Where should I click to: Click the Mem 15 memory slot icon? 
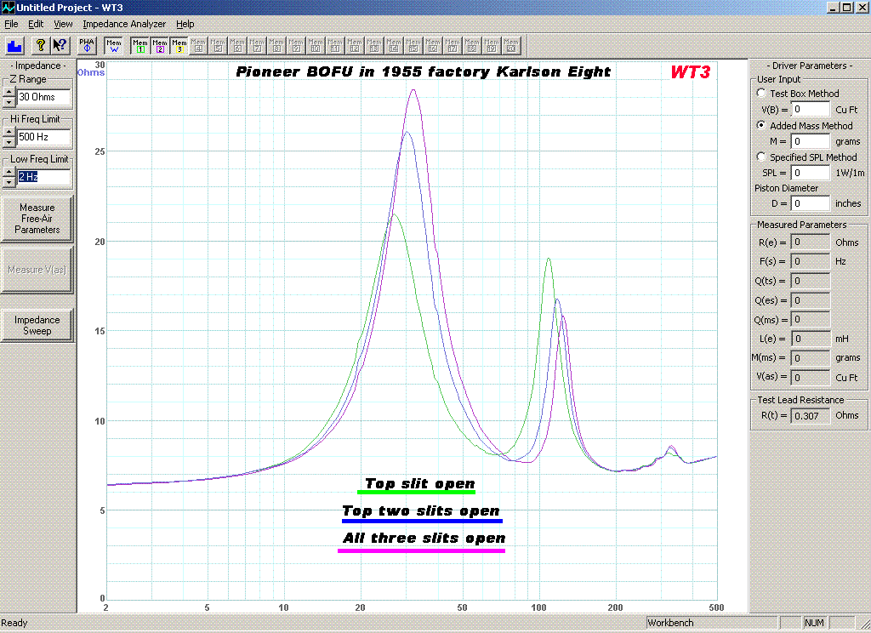click(413, 46)
